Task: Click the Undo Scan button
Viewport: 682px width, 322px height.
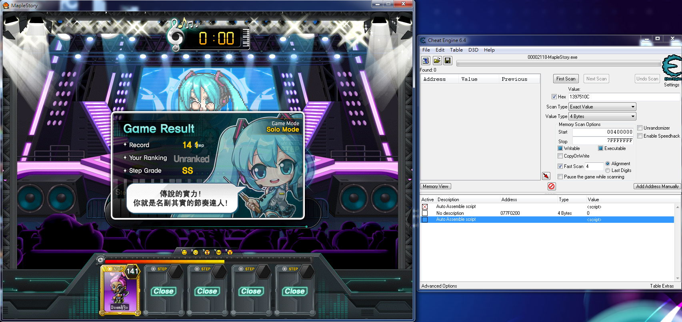Action: [647, 79]
